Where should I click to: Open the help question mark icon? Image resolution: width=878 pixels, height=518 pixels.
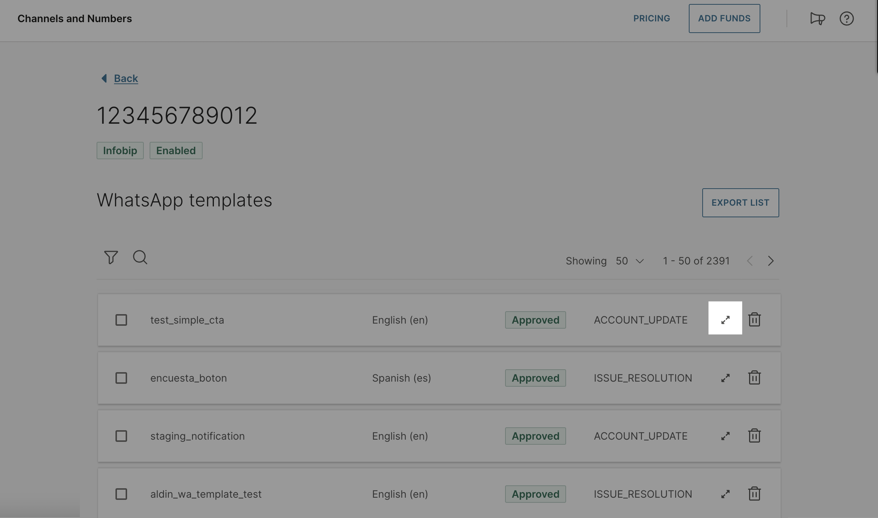pyautogui.click(x=846, y=18)
